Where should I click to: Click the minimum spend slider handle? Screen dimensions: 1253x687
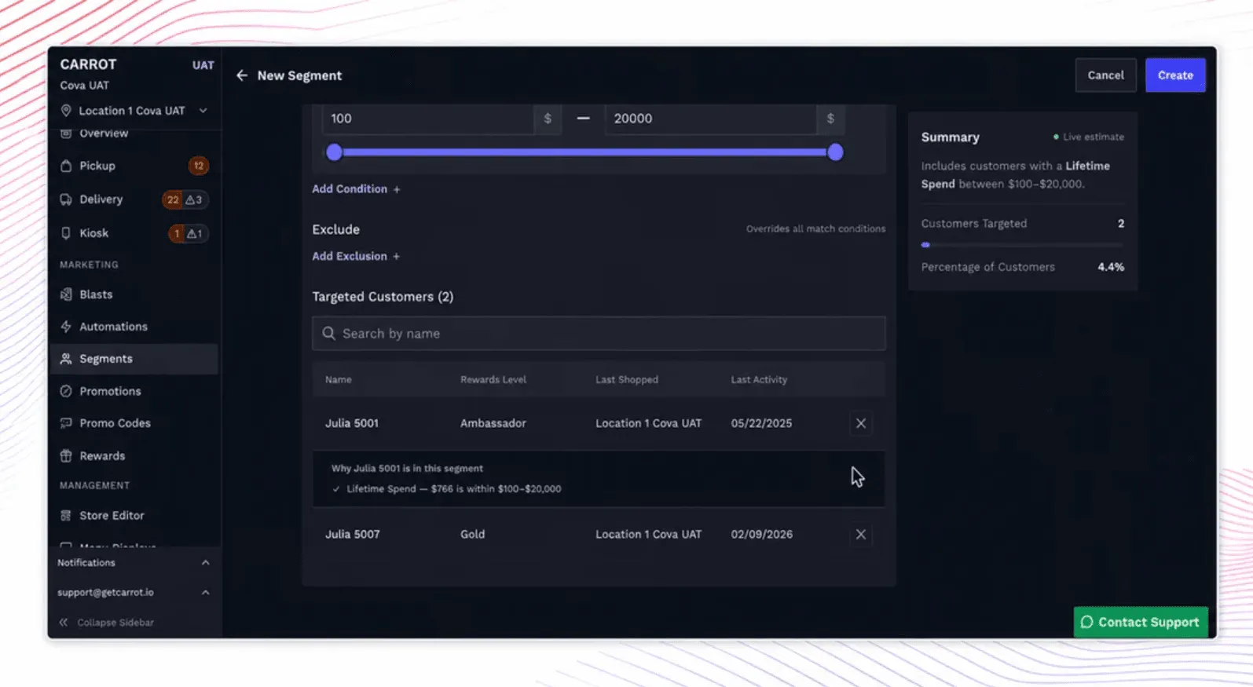tap(334, 152)
